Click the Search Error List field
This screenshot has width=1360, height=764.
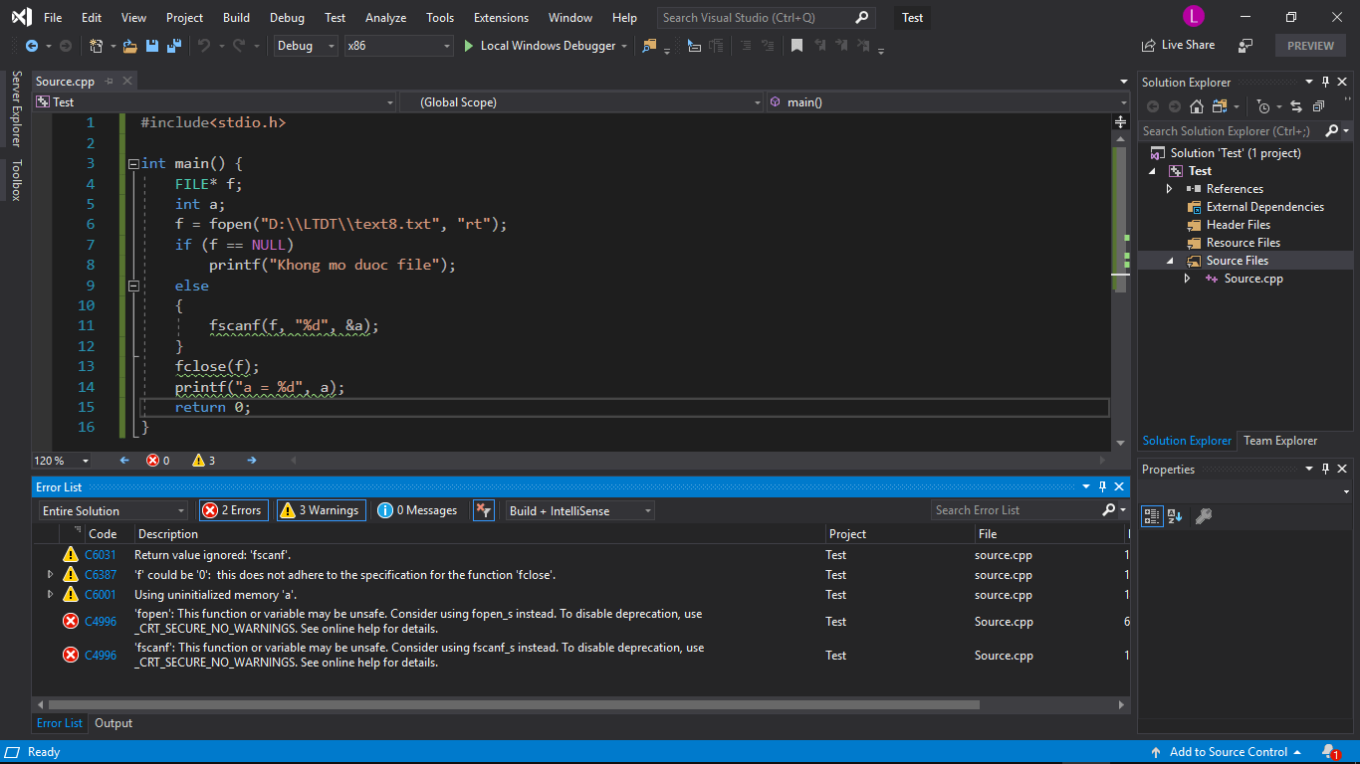tap(1014, 510)
